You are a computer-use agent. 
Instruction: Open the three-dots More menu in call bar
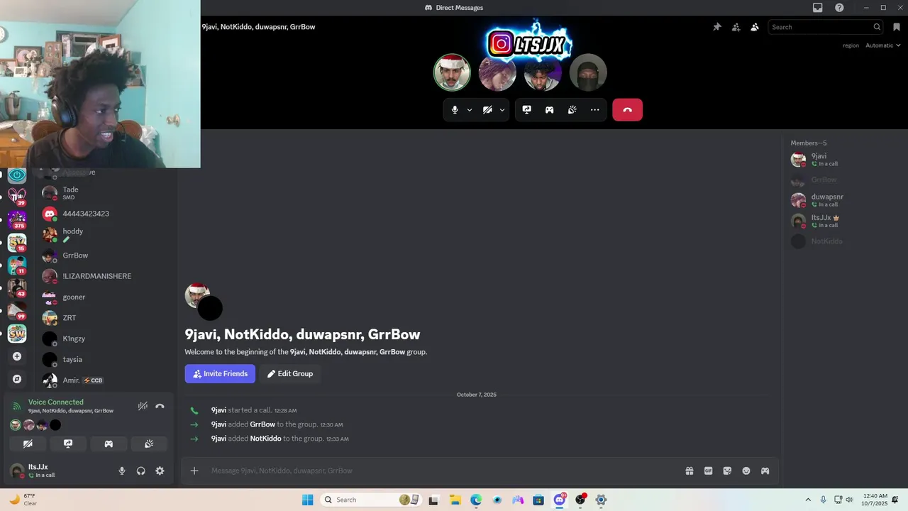click(x=595, y=110)
